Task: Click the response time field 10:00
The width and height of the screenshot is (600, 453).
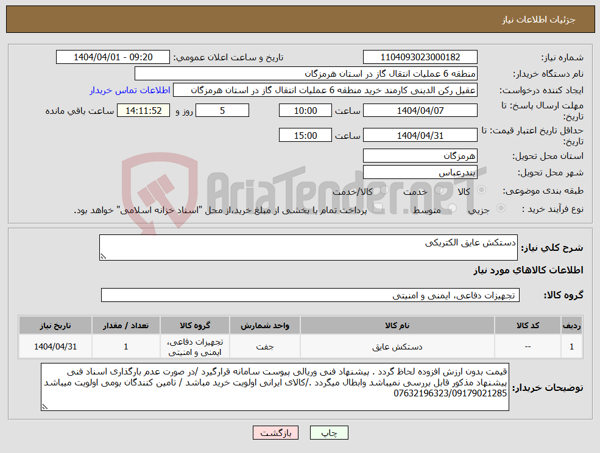Action: (305, 111)
